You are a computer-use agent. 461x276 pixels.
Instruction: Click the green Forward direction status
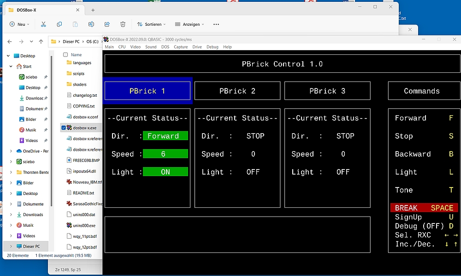point(165,136)
